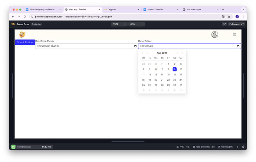The image size is (256, 162).
Task: Click the Smart Button
Action: click(x=25, y=42)
